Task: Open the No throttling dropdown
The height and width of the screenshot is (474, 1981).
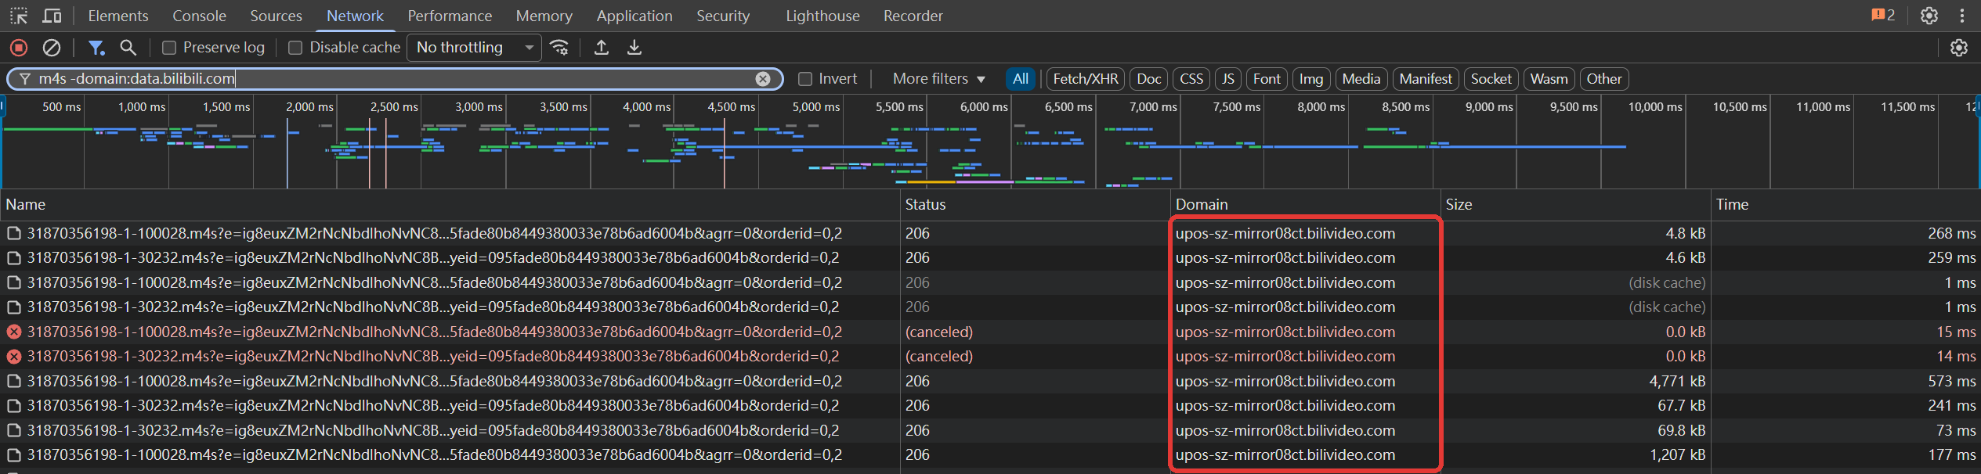Action: [x=475, y=48]
